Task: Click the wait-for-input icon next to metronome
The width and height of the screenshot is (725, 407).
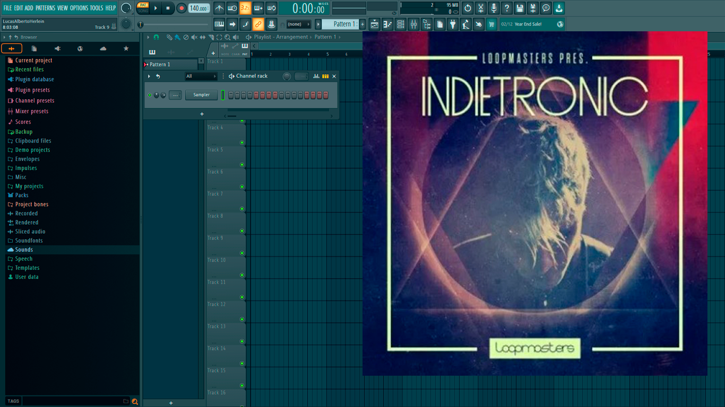Action: [232, 8]
